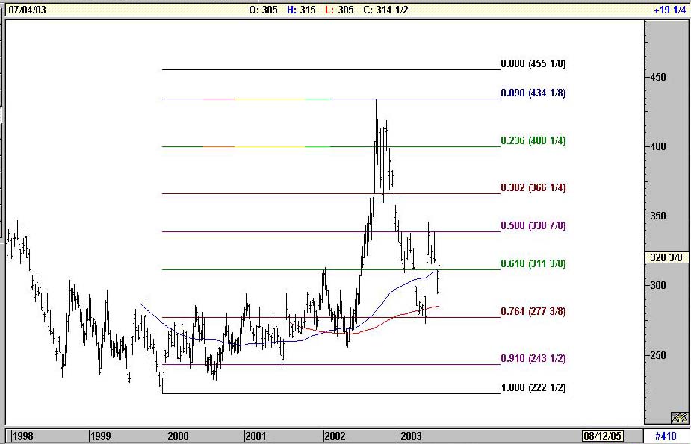The image size is (691, 444).
Task: Click the 08/12/05 date box
Action: click(x=602, y=436)
